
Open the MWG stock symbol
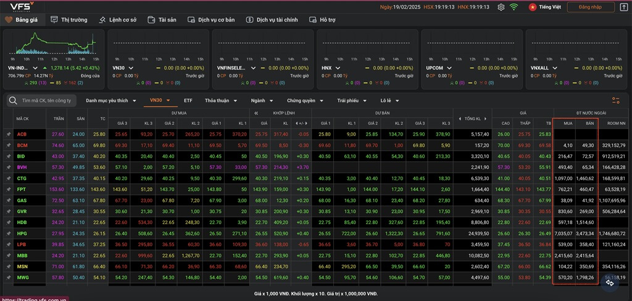[23, 277]
